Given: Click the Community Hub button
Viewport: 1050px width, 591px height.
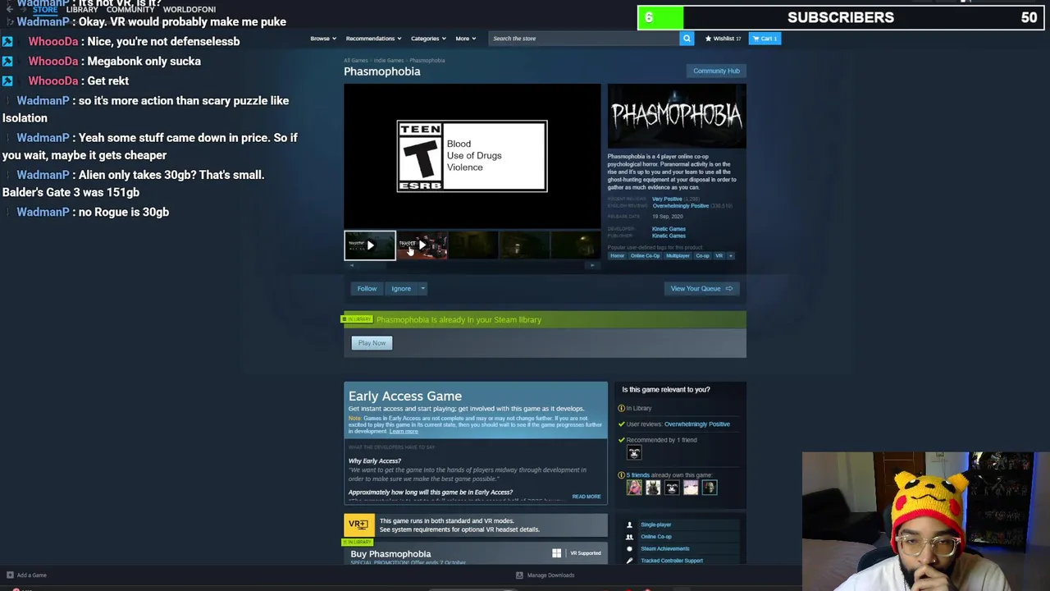Looking at the screenshot, I should click(716, 71).
